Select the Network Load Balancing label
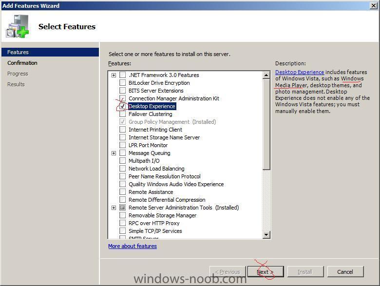Viewport: 380px width, 286px height. pos(156,169)
